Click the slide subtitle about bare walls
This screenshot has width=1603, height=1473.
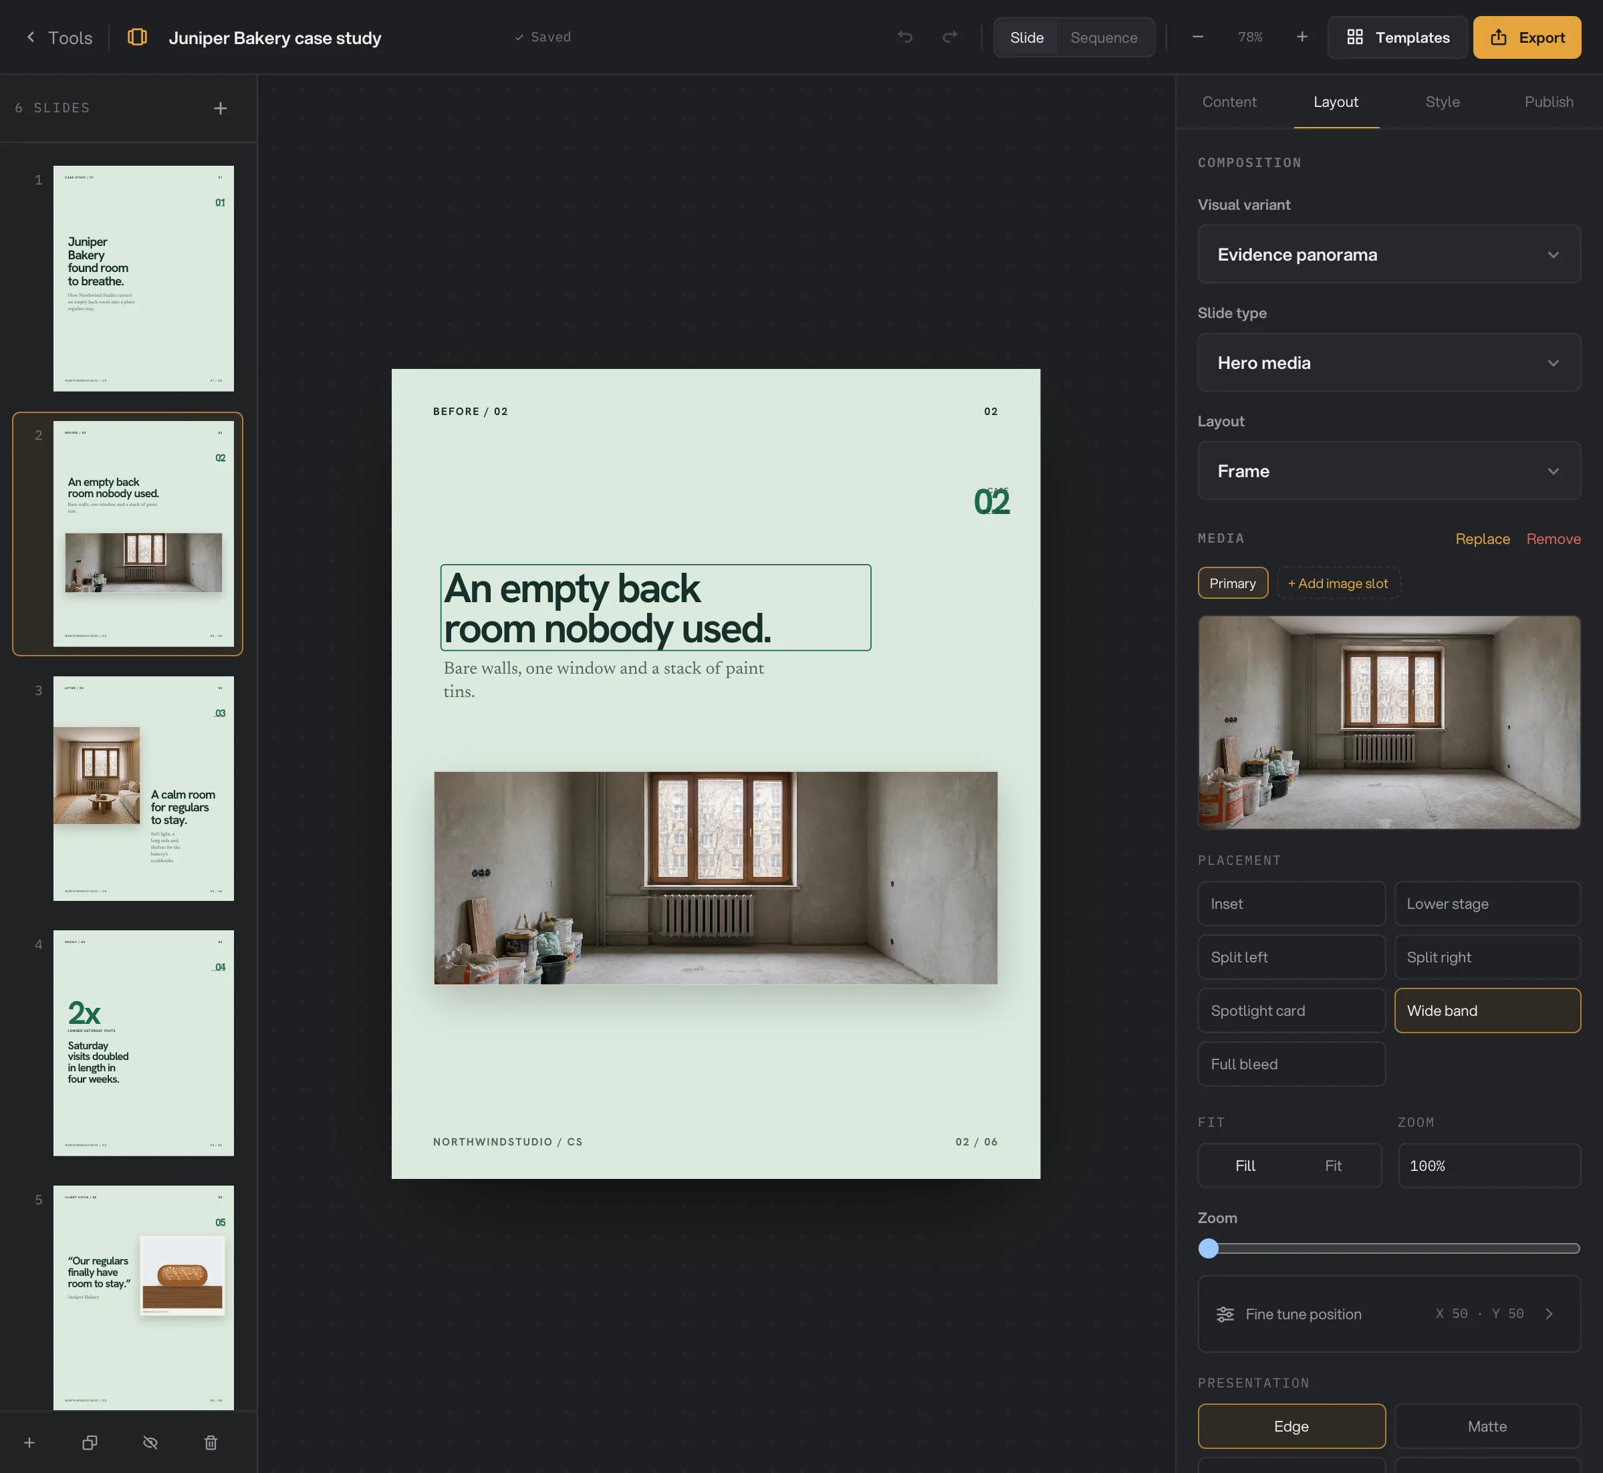604,680
